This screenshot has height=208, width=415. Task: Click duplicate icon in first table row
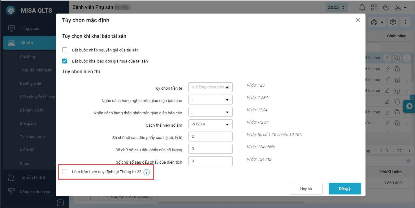click(397, 58)
